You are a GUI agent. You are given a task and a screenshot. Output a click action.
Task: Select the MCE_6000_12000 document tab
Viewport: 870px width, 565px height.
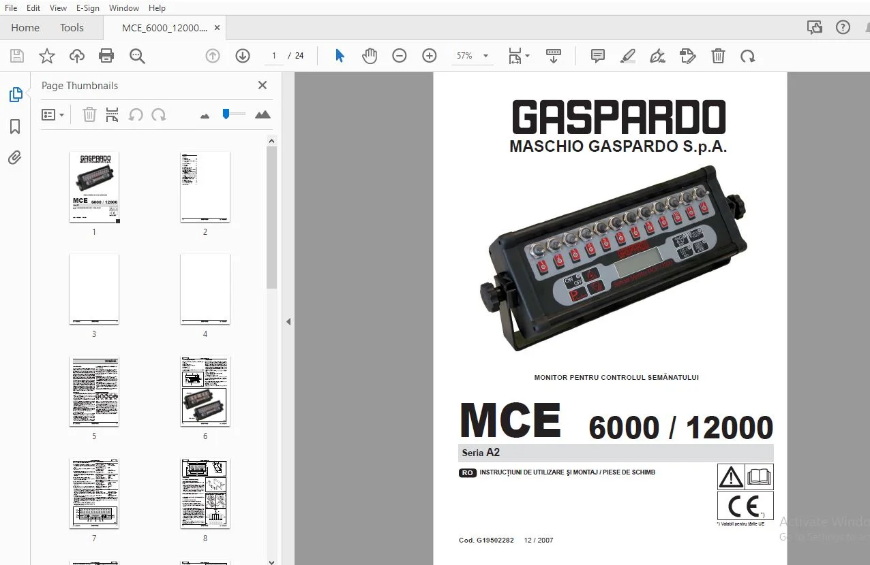[x=164, y=28]
